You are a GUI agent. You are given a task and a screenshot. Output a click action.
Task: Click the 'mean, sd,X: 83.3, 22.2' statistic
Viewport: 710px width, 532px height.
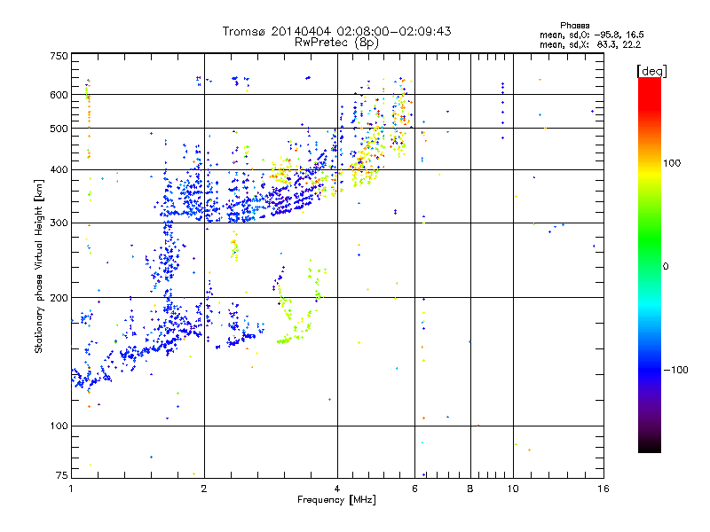pyautogui.click(x=590, y=44)
